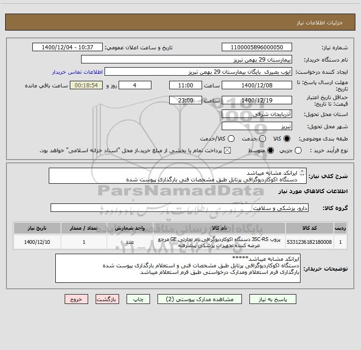Click the request creator field ایوب بصیری

[x=198, y=72]
